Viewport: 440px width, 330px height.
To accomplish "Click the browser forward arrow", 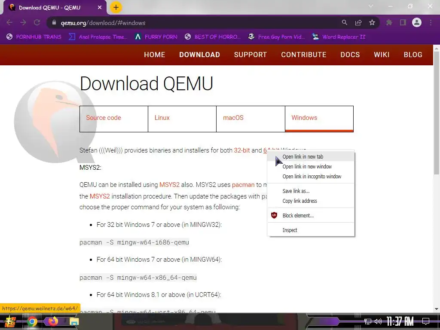I will (x=23, y=22).
